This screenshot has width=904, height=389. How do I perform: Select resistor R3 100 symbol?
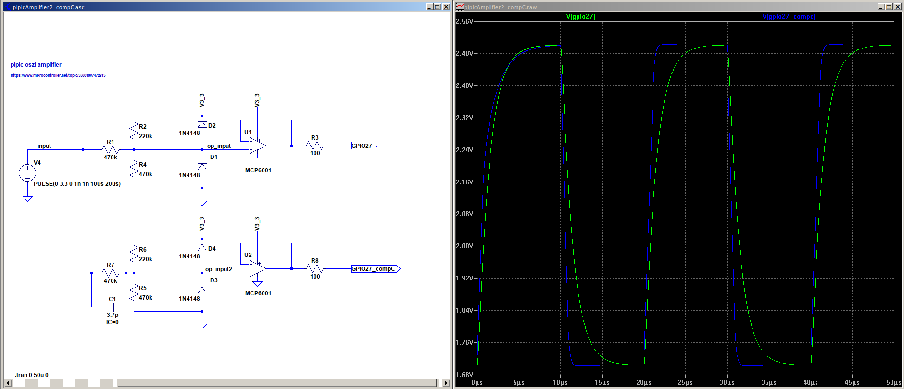point(315,146)
